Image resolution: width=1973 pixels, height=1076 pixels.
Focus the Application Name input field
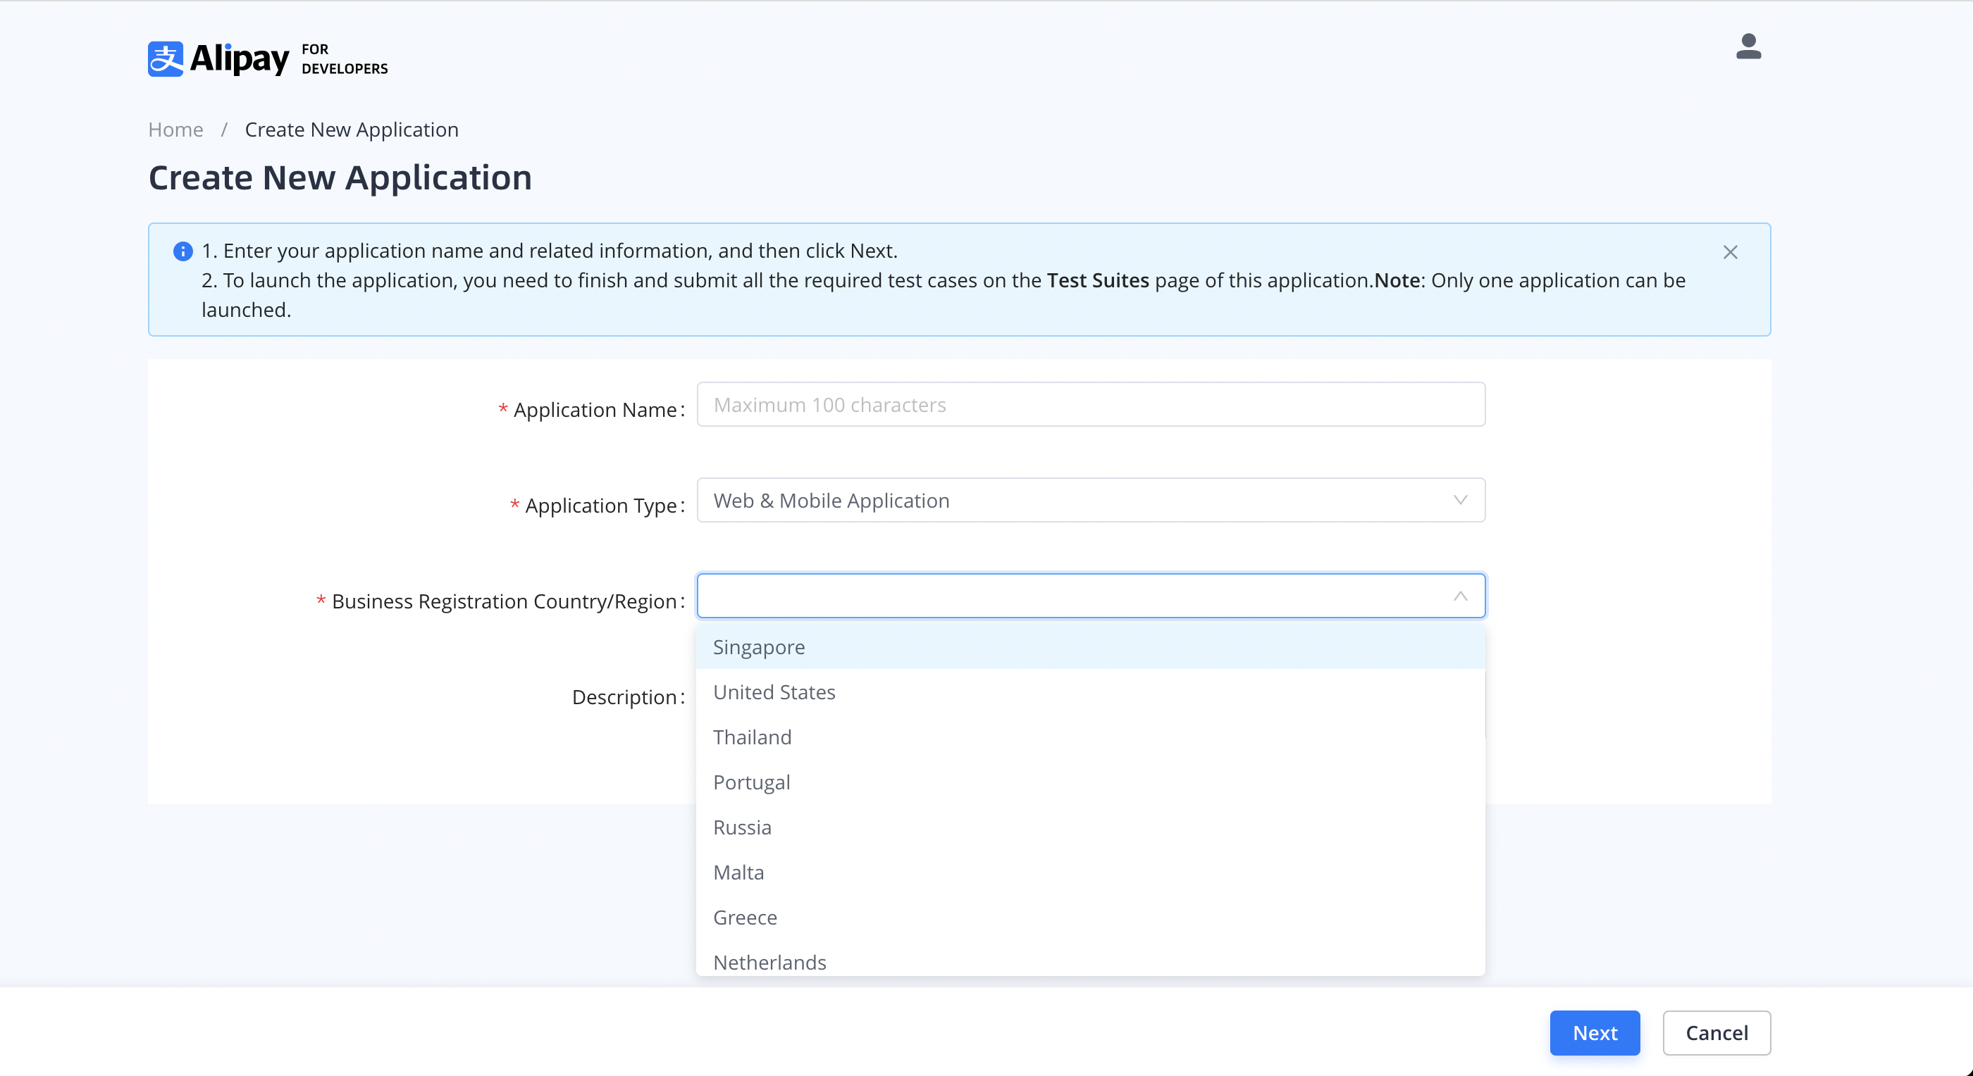(x=1090, y=404)
